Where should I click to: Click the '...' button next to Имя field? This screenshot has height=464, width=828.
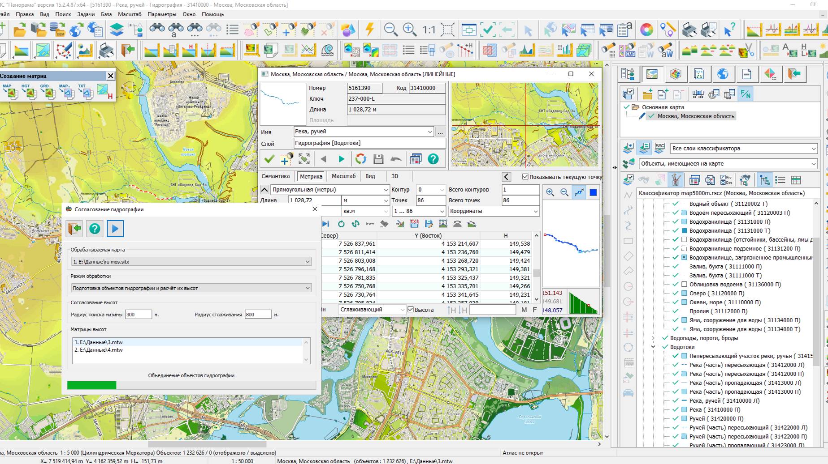tap(440, 132)
